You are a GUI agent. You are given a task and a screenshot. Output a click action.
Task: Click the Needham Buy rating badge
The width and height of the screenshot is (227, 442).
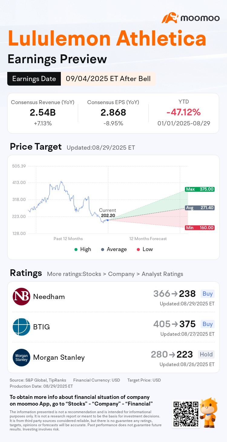pos(207,294)
